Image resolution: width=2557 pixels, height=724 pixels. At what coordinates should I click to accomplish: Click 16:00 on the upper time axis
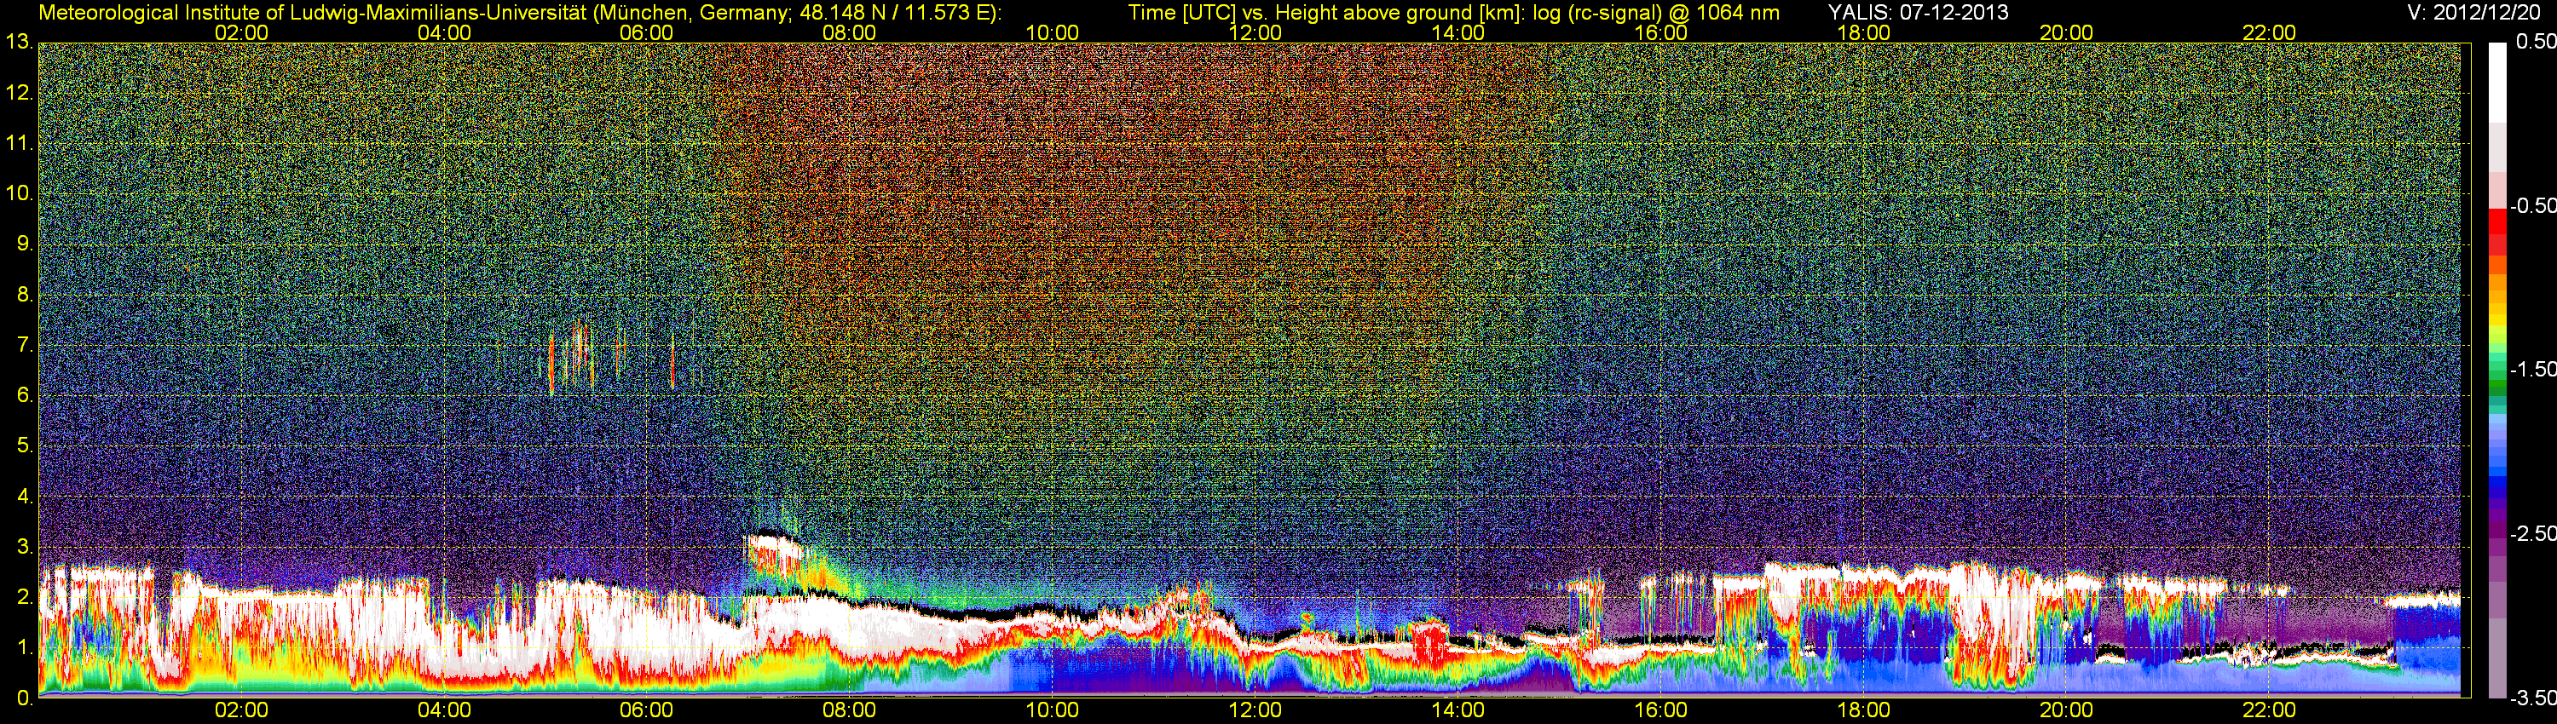click(x=1660, y=32)
